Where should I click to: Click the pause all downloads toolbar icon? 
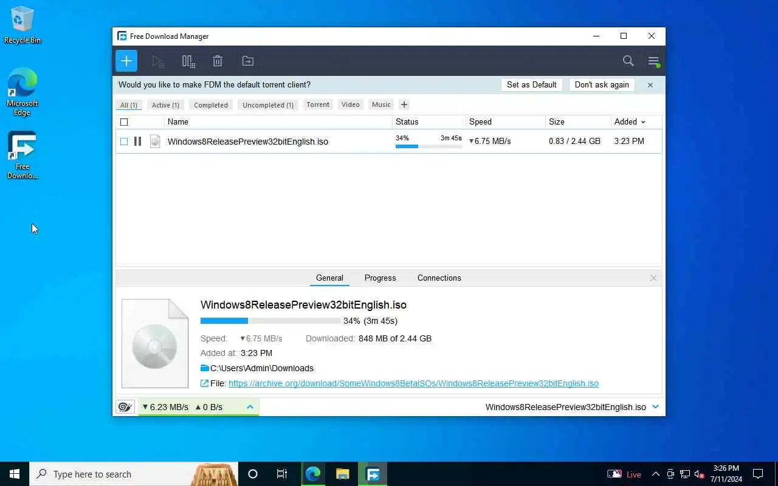tap(188, 61)
